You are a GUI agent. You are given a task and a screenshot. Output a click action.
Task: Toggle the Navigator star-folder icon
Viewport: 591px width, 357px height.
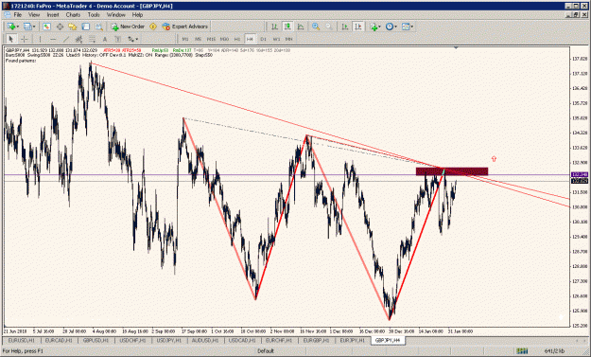pyautogui.click(x=73, y=27)
